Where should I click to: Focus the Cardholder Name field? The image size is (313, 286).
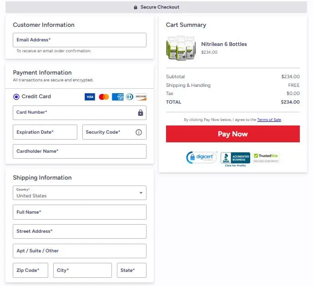[80, 151]
